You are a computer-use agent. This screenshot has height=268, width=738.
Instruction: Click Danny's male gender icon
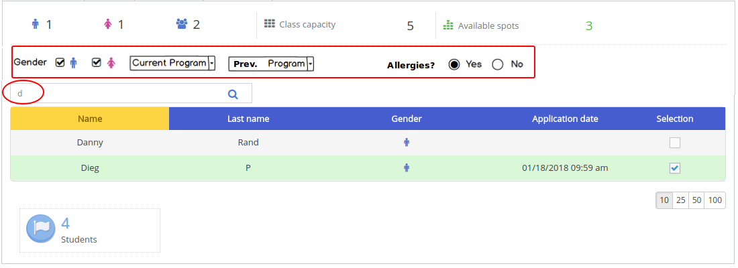(407, 143)
